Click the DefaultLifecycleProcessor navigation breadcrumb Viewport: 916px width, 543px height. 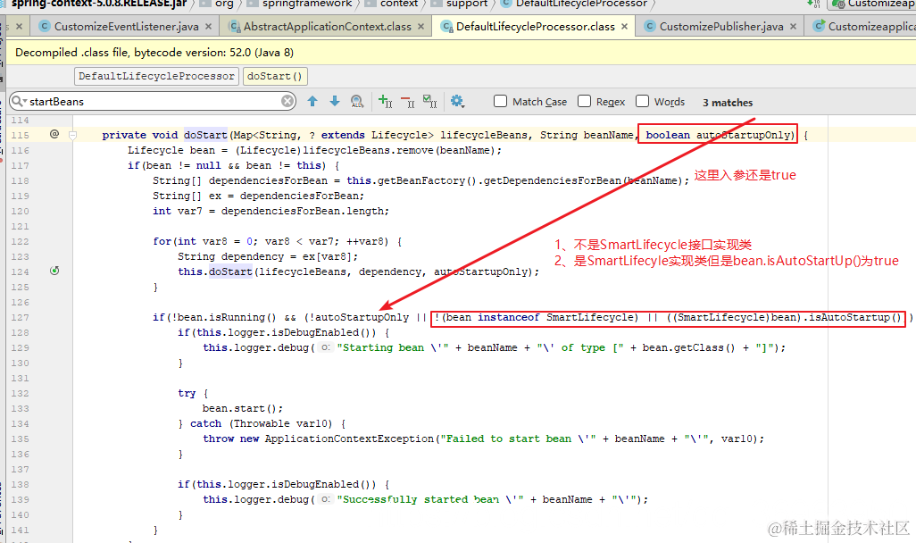[x=575, y=4]
